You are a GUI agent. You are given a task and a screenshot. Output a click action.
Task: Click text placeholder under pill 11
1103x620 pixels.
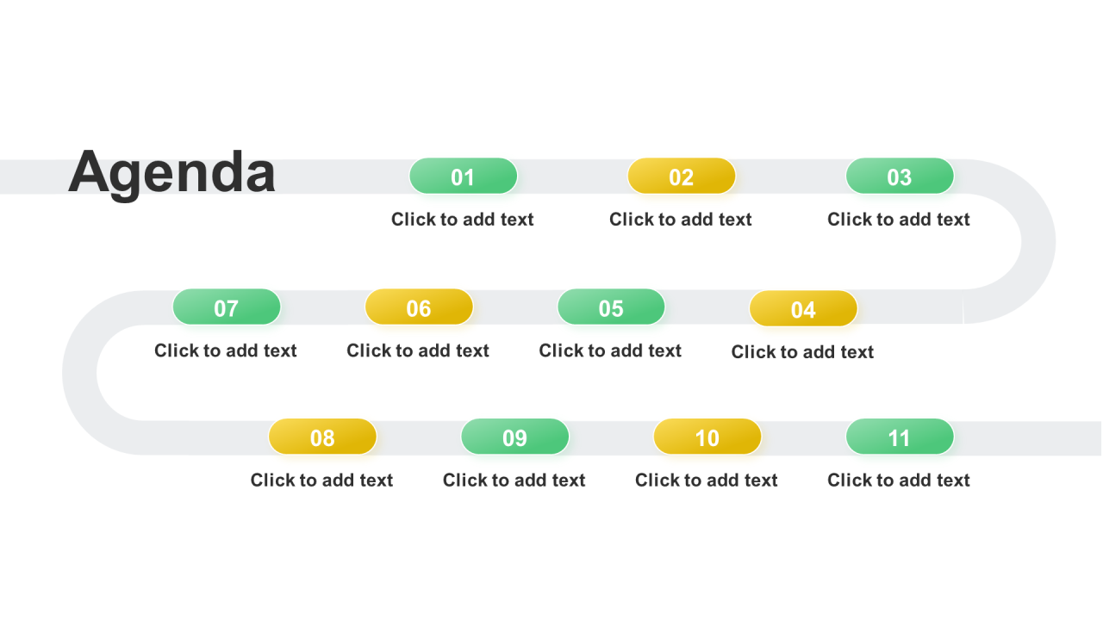click(899, 480)
